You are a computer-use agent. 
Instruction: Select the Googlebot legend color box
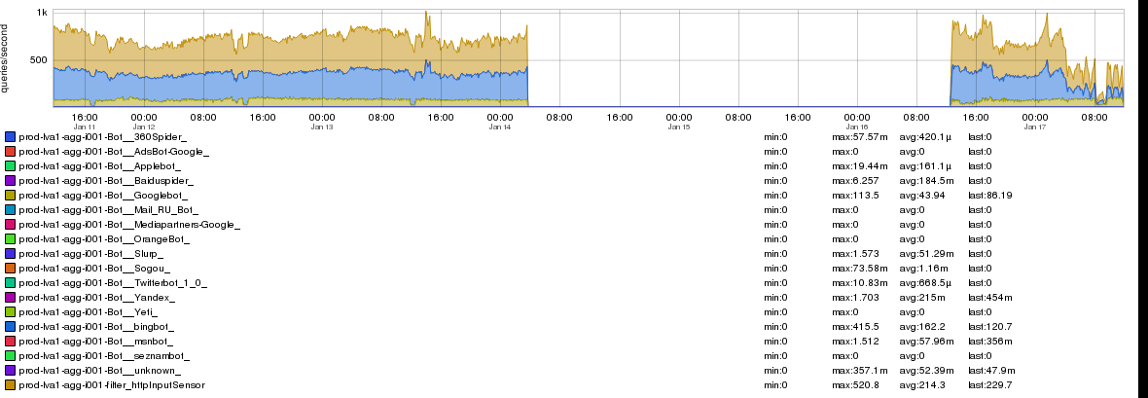[11, 196]
